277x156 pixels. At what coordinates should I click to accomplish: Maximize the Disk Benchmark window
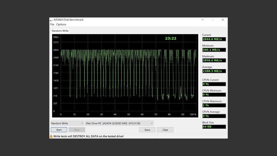(212, 20)
